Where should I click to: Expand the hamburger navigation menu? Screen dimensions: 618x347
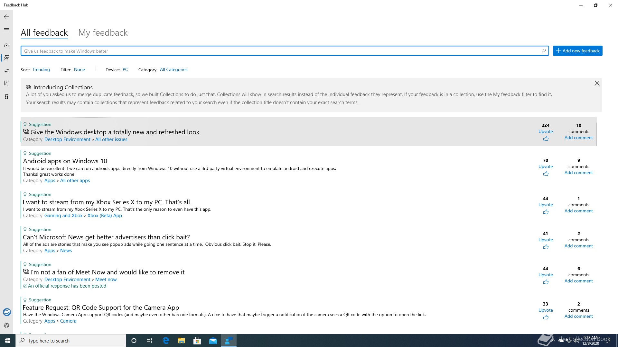6,30
